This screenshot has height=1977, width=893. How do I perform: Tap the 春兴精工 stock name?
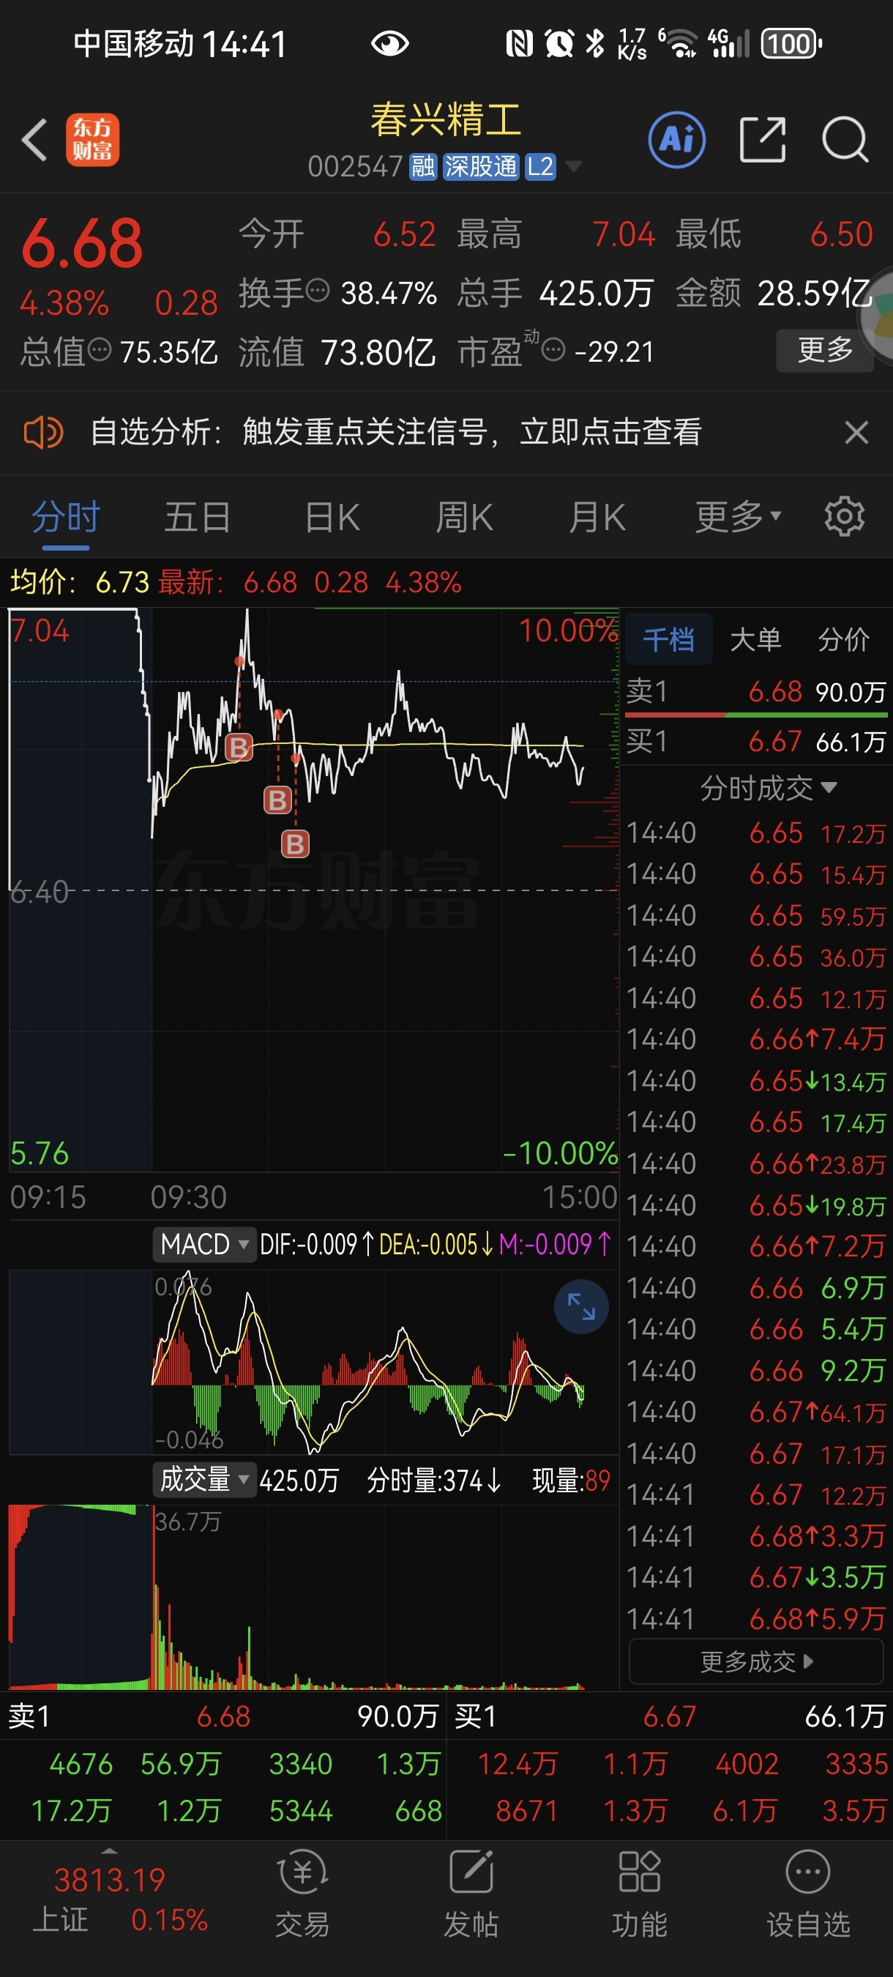point(446,121)
